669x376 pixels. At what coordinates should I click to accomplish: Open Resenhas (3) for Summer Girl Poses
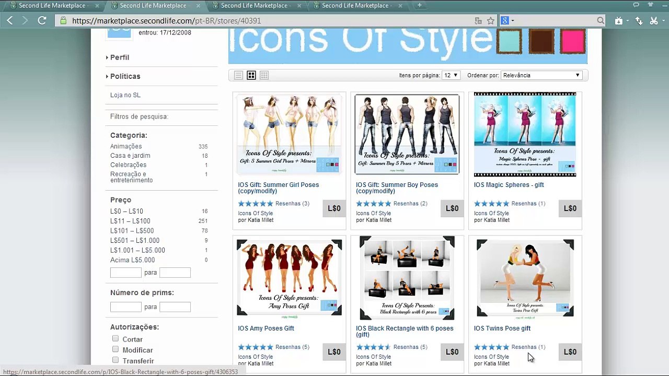coord(292,204)
